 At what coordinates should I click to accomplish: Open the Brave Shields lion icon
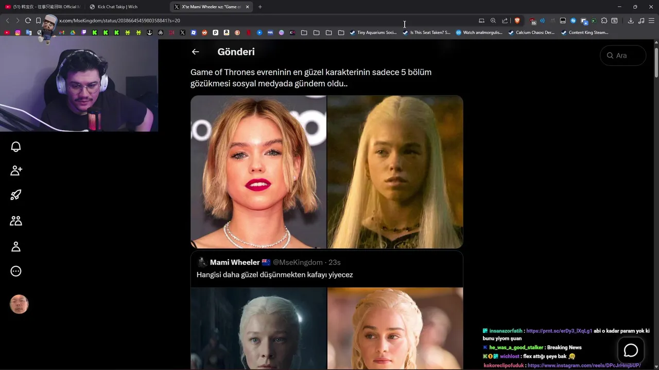517,21
